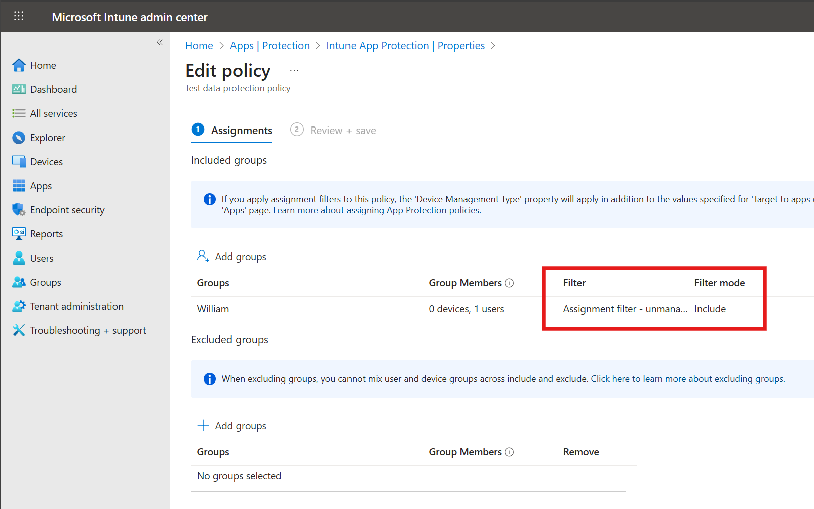Click the Home house icon in sidebar

19,65
